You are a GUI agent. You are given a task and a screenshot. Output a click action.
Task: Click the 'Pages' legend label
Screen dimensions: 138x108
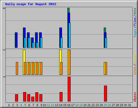(135, 33)
